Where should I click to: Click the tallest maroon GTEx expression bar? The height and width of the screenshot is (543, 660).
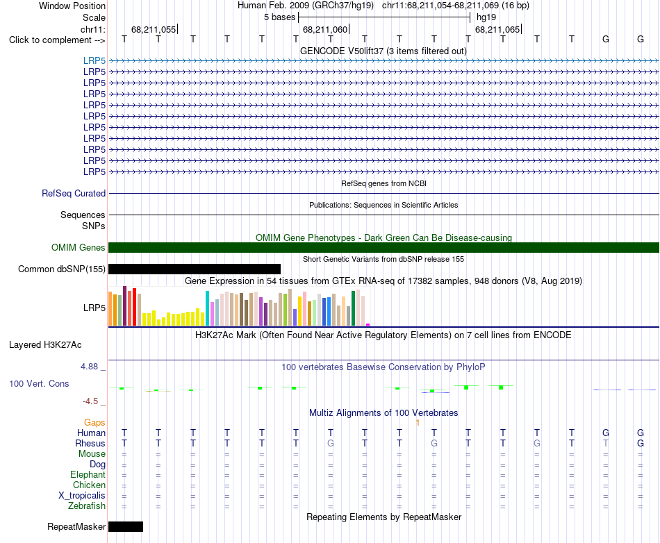[x=124, y=306]
